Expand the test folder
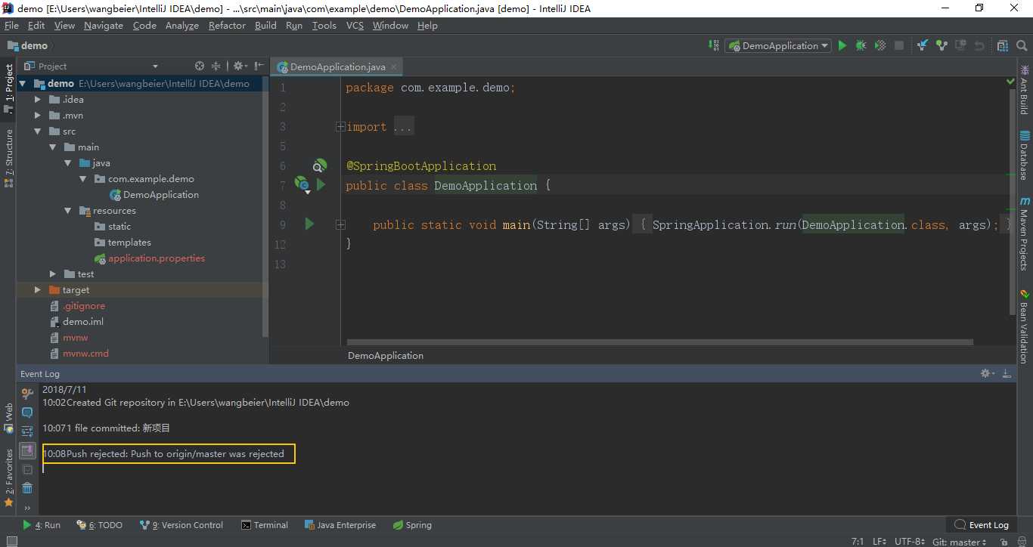Screen dimensions: 1033x547 pos(53,274)
